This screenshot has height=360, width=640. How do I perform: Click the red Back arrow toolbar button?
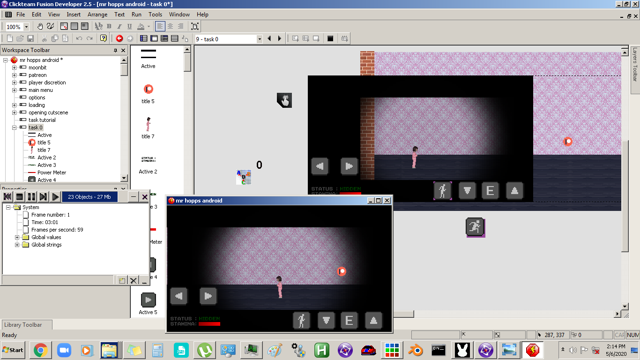pos(119,38)
